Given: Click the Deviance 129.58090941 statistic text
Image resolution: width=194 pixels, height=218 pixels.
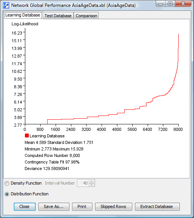Looking at the screenshot, I should click(x=47, y=168).
